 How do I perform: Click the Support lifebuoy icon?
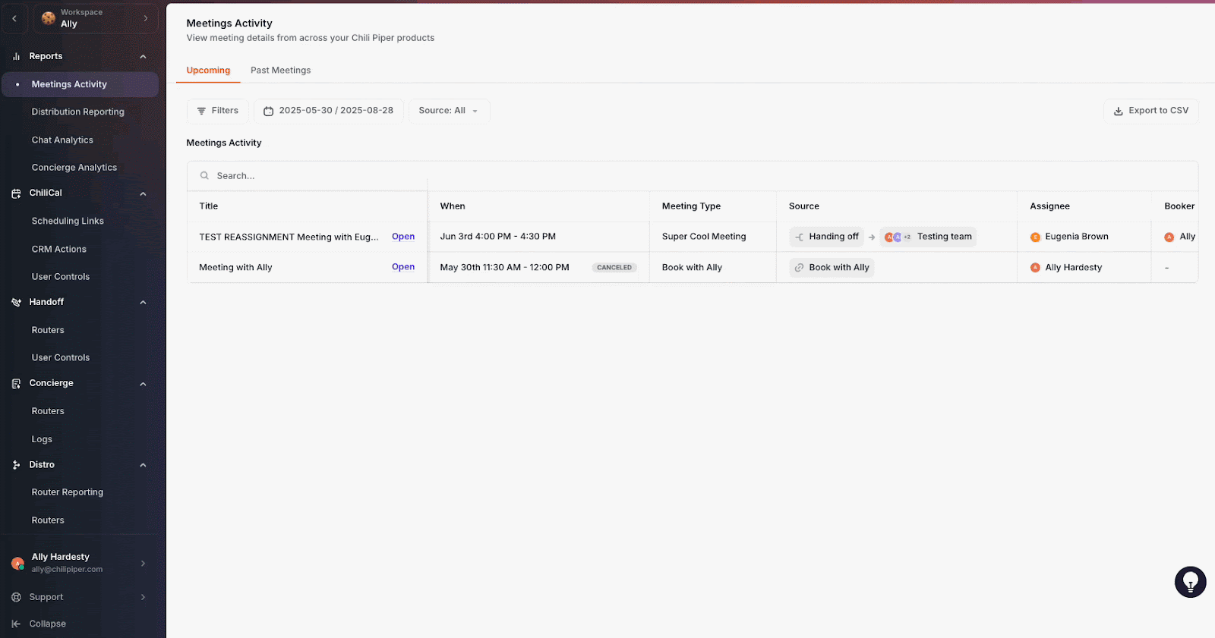click(x=16, y=597)
